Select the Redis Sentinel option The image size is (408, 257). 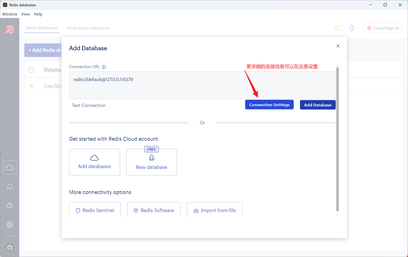click(95, 210)
